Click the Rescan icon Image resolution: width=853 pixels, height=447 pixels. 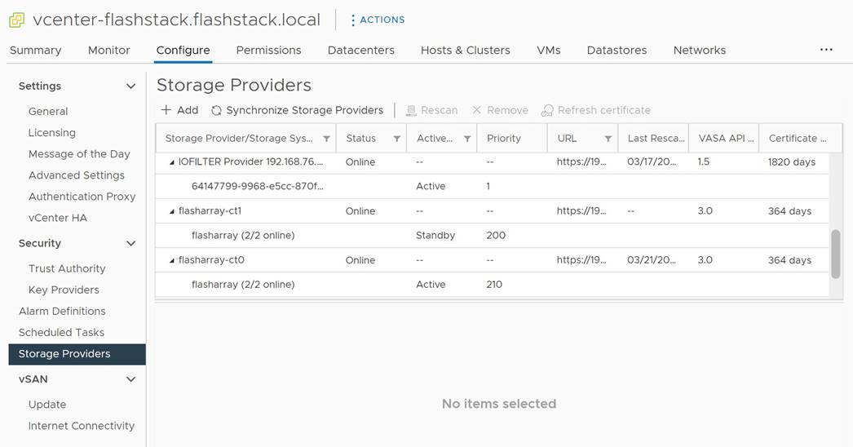click(x=411, y=110)
